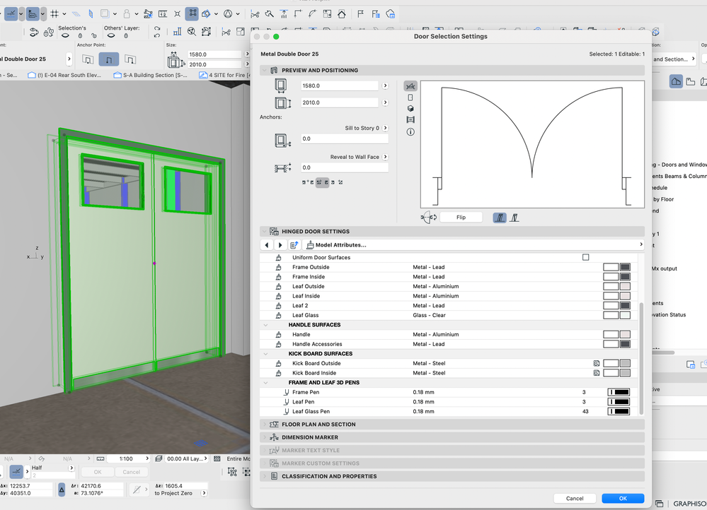Go to next settings page arrow
This screenshot has width=707, height=510.
coord(280,245)
